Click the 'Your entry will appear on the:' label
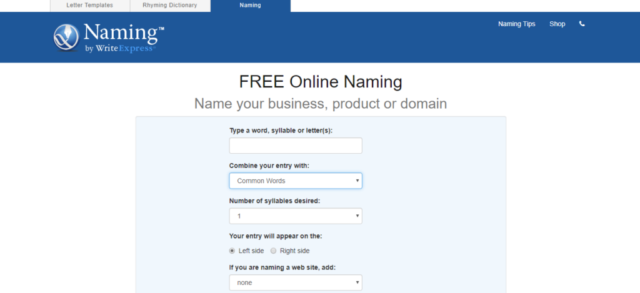 (x=276, y=236)
